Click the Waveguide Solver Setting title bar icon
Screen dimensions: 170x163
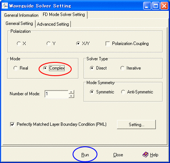(x=5, y=6)
